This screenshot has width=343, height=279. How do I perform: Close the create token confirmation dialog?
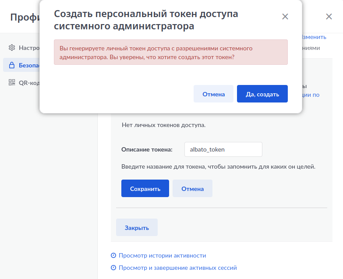[x=285, y=17]
